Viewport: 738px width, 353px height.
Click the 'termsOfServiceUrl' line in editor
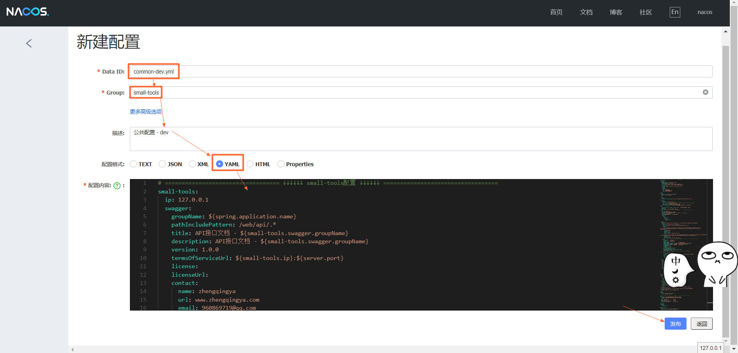pyautogui.click(x=257, y=258)
